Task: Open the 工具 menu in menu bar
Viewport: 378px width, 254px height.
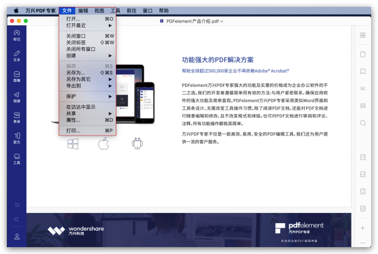Action: (115, 11)
